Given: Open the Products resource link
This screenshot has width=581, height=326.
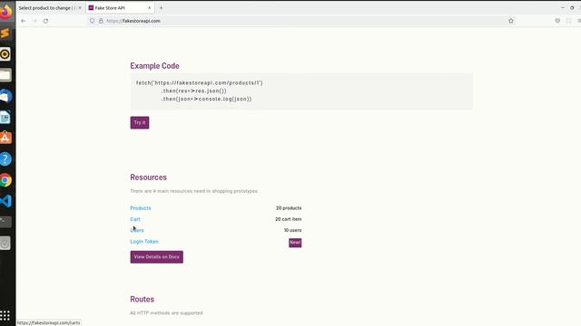Looking at the screenshot, I should [x=141, y=208].
